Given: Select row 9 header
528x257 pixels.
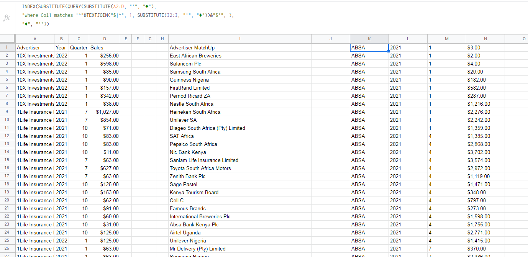Looking at the screenshot, I should [x=7, y=112].
